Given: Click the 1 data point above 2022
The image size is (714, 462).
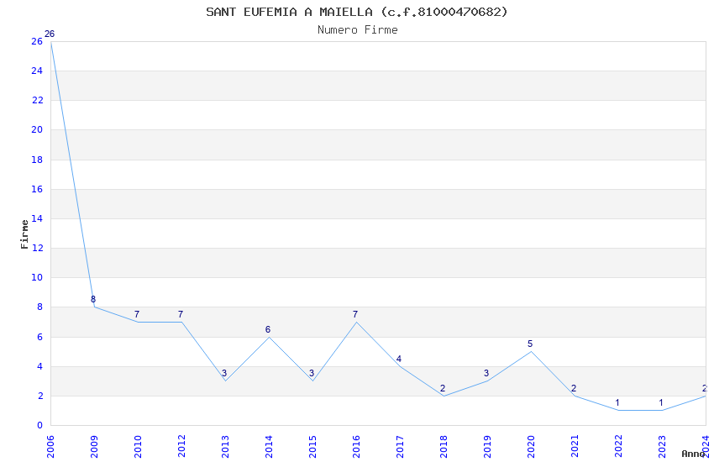Looking at the screenshot, I should pos(617,403).
